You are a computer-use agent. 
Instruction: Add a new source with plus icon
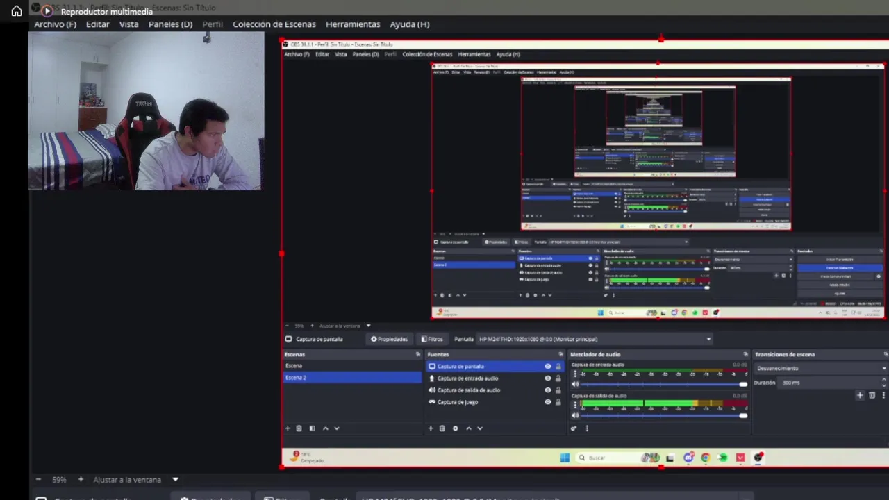(x=431, y=428)
